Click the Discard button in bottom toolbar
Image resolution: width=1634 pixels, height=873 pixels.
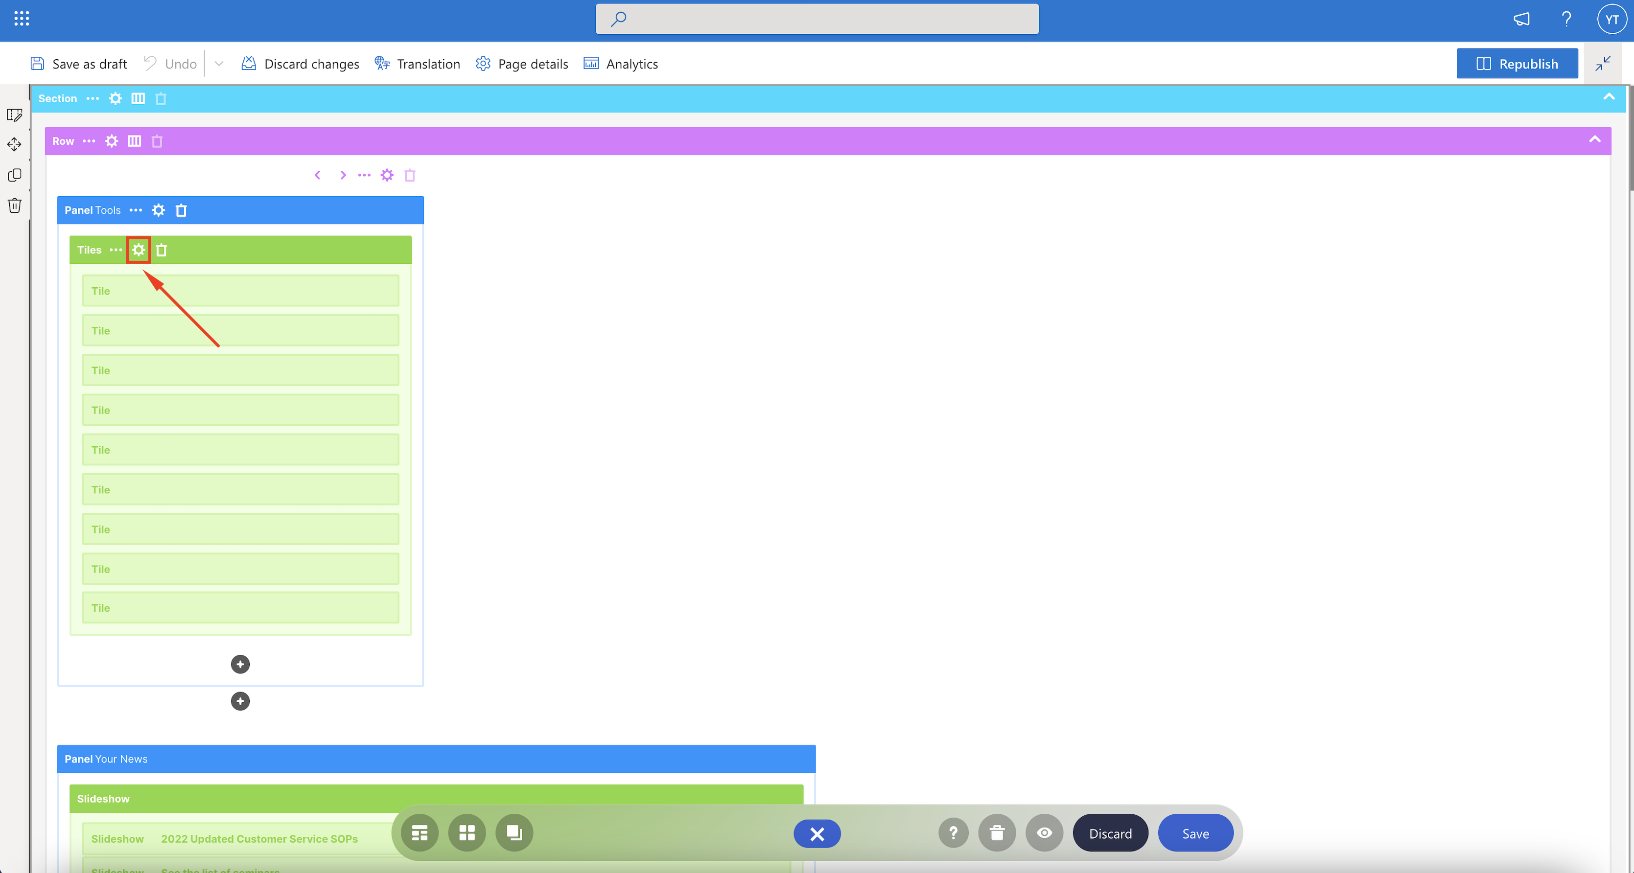pos(1110,833)
